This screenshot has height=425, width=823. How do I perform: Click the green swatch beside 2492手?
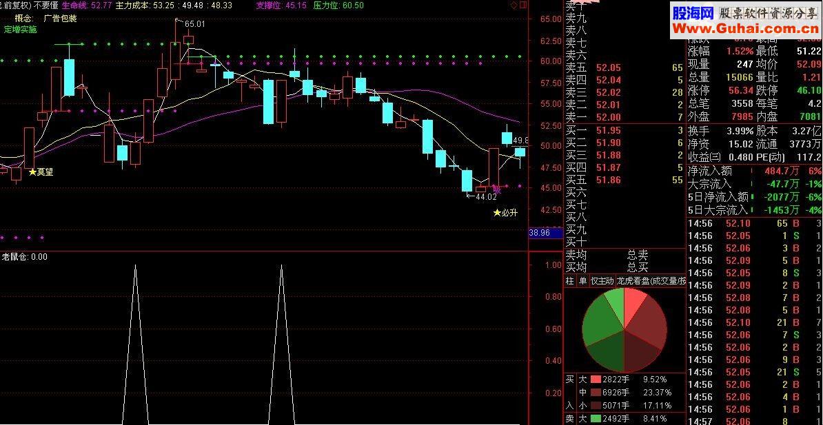tap(596, 419)
